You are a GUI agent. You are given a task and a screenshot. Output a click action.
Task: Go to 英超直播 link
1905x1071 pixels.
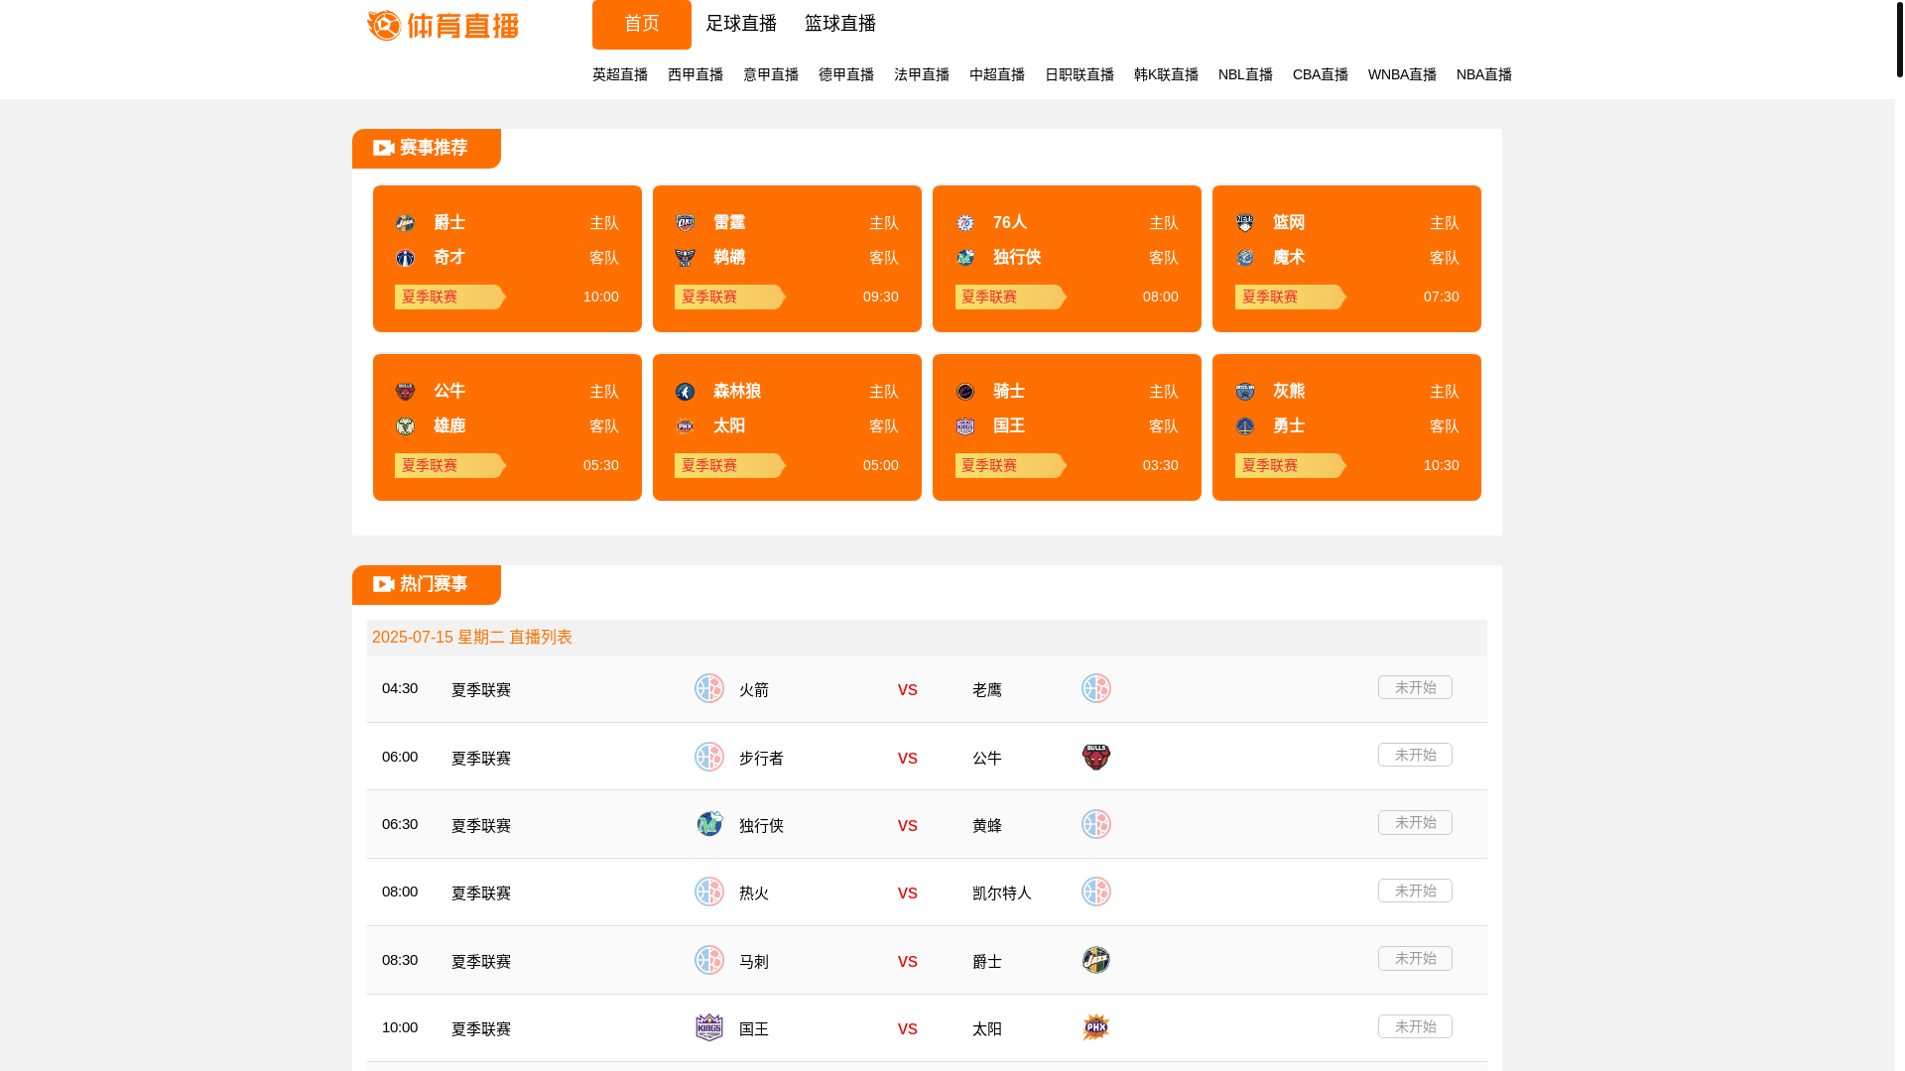pyautogui.click(x=620, y=74)
